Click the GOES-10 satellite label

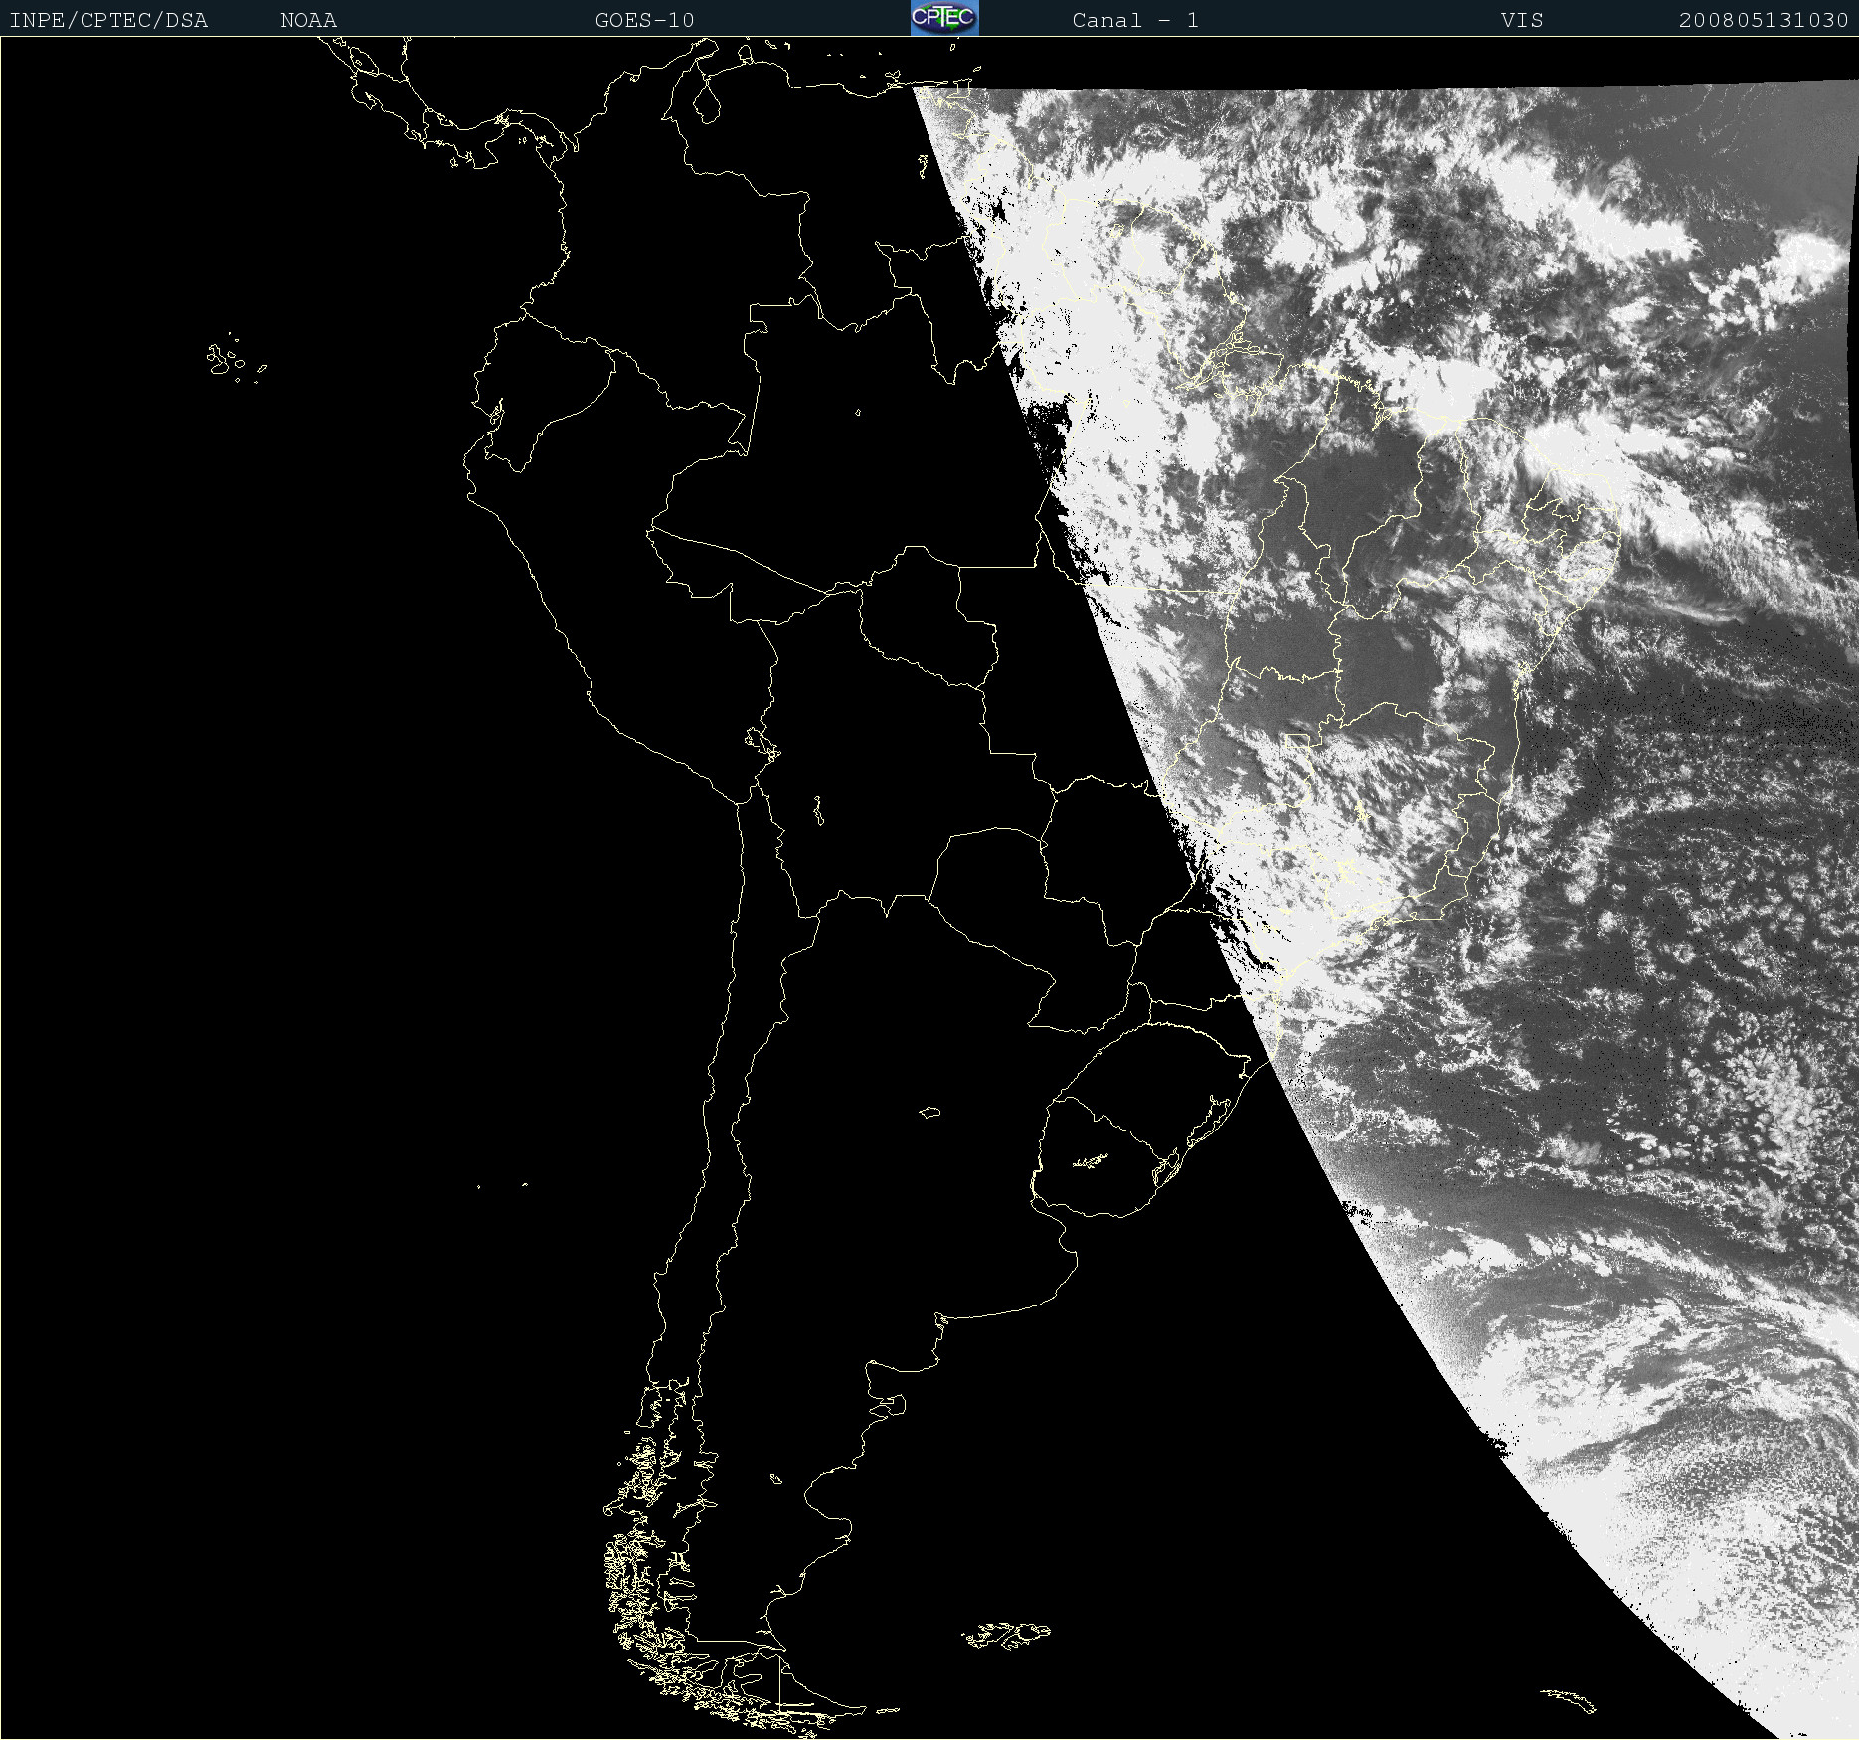[644, 21]
